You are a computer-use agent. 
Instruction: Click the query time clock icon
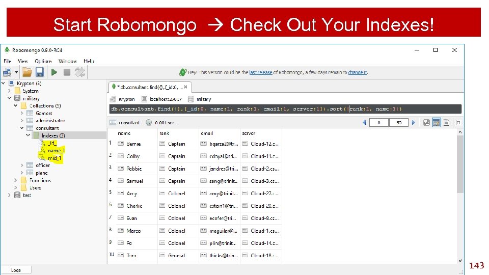[149, 123]
